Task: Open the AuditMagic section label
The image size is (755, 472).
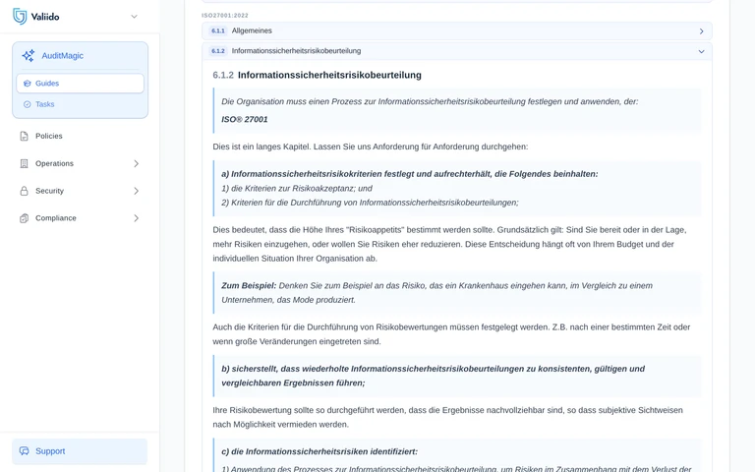Action: (x=63, y=56)
